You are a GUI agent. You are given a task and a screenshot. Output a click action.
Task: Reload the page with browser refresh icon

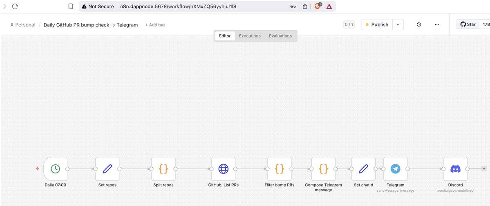15,6
